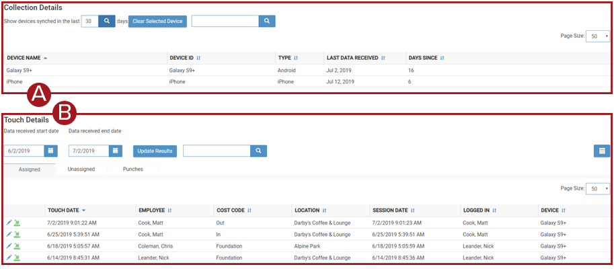The width and height of the screenshot is (614, 269).
Task: Sort touches by Employee column
Action: point(155,210)
